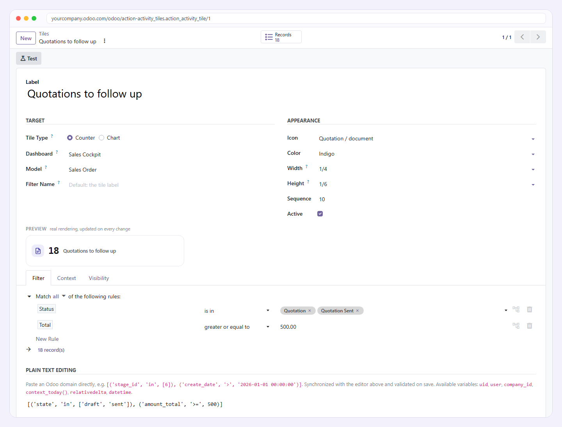Select the Chart tile type

click(x=101, y=138)
